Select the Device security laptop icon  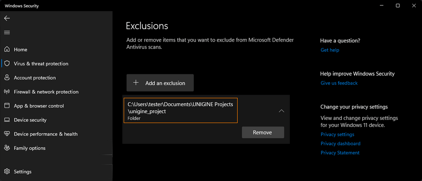(7, 120)
